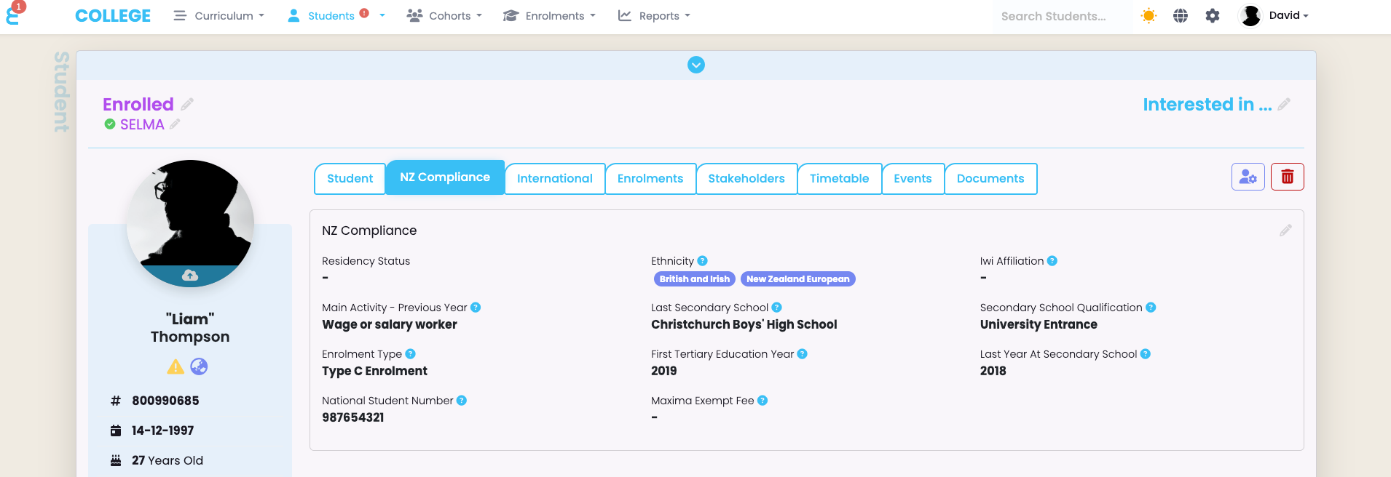1391x477 pixels.
Task: Click the Type C Enrolment value
Action: 374,371
